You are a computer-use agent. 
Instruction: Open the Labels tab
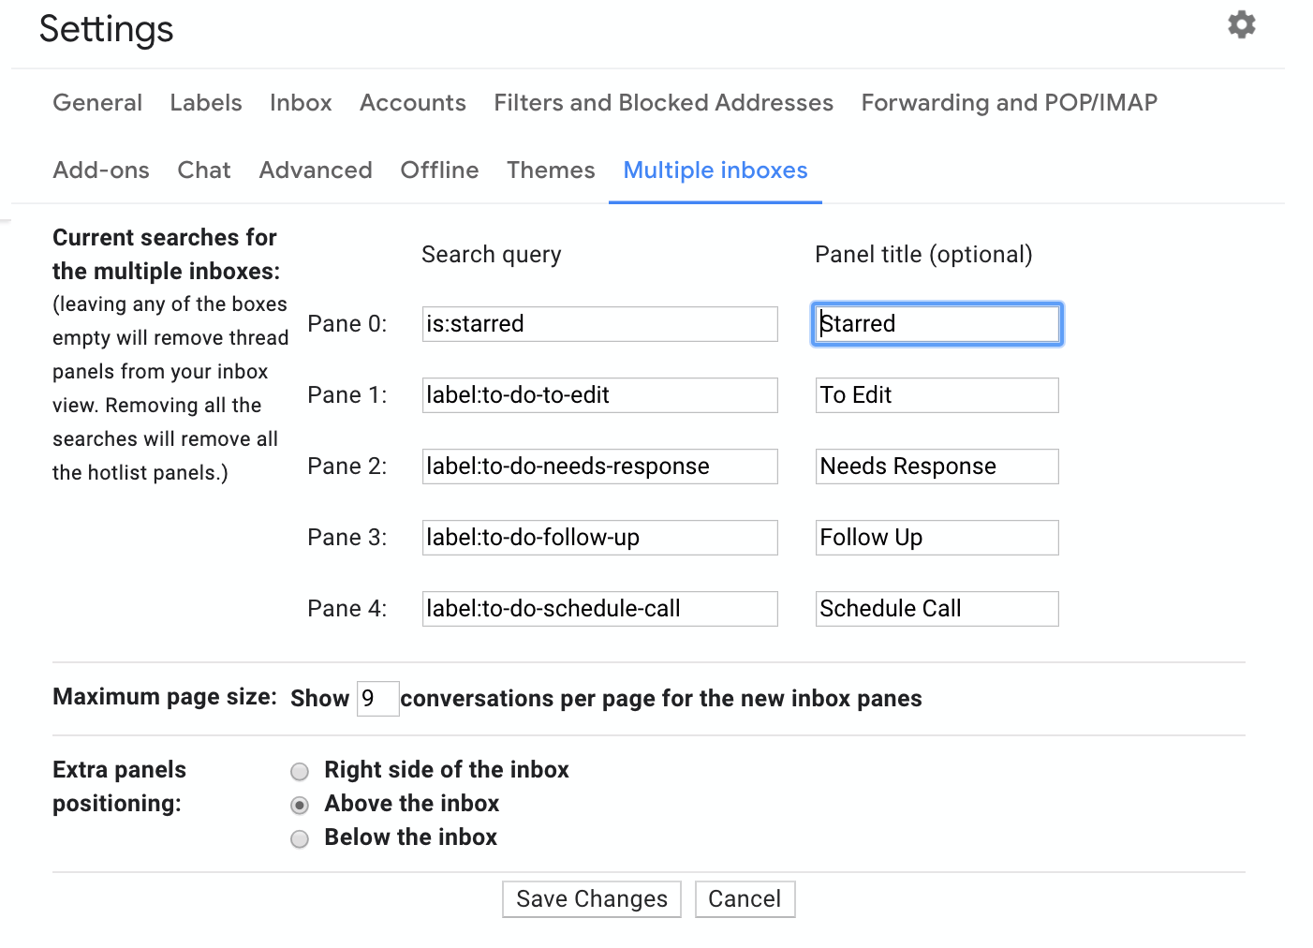206,103
